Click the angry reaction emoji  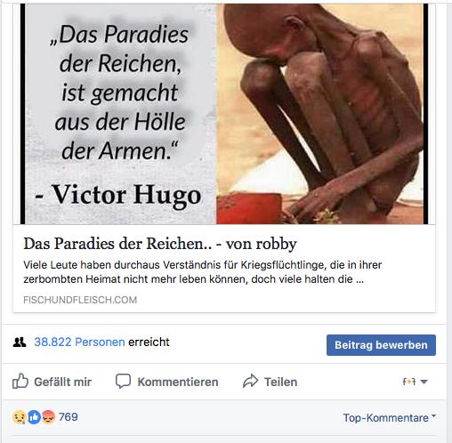(x=48, y=417)
